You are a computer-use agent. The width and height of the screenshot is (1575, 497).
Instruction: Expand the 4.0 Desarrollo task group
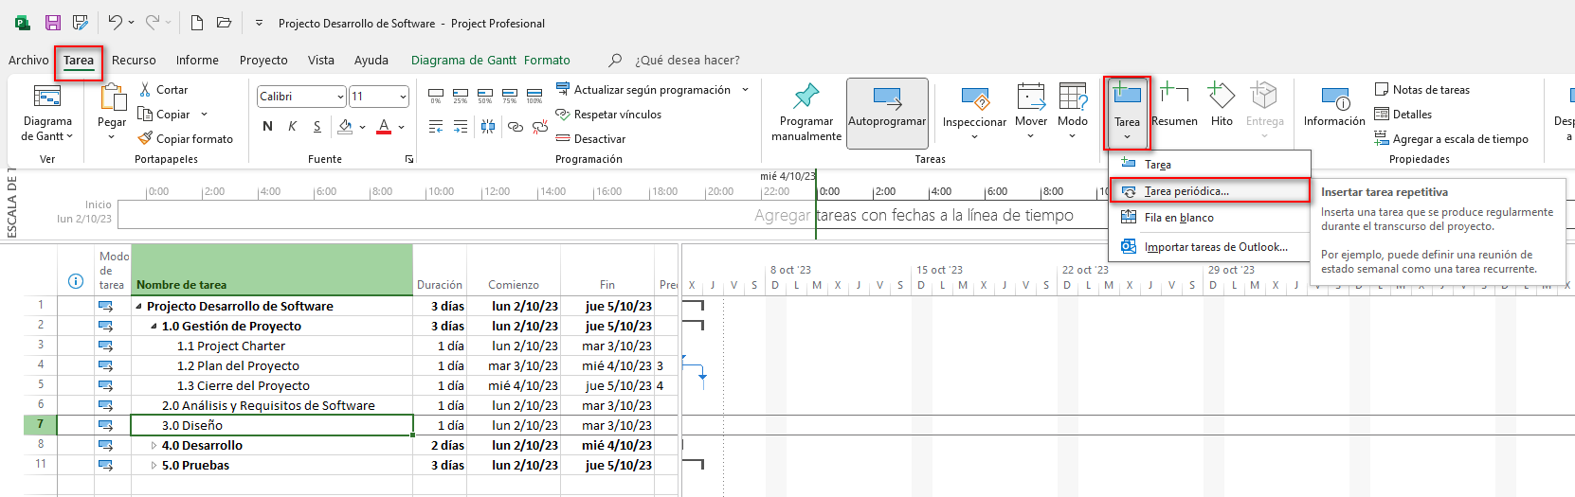point(154,446)
